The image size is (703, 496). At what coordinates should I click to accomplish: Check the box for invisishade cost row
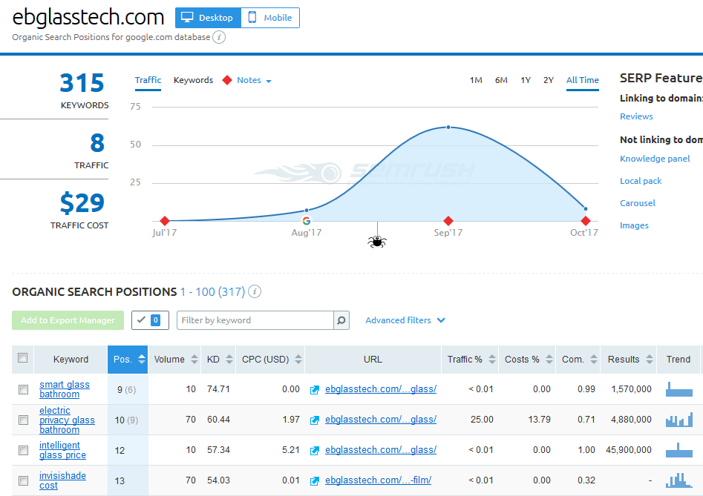tap(23, 480)
